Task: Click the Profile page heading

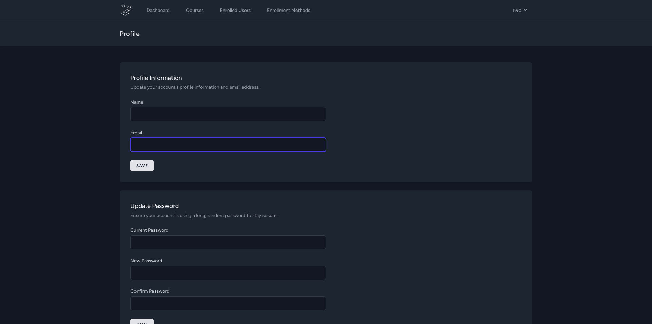Action: pos(129,34)
